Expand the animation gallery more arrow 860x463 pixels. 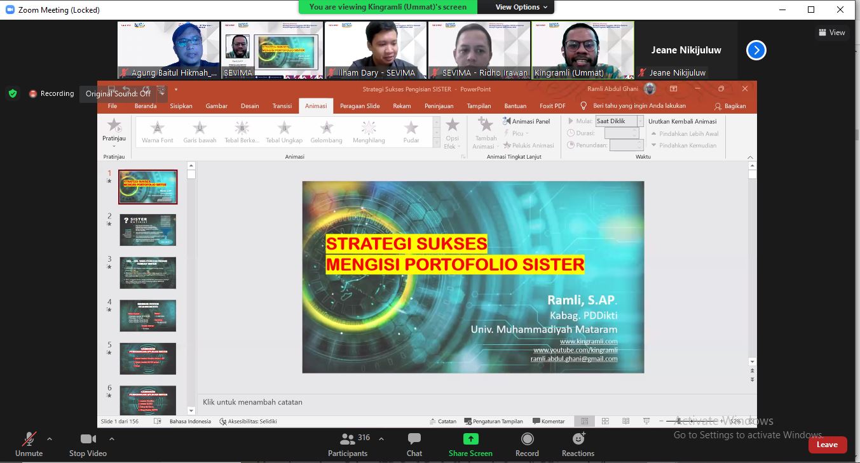point(437,144)
